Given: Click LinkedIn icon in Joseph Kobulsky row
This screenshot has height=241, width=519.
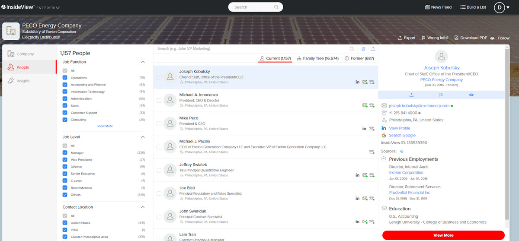Looking at the screenshot, I should pyautogui.click(x=358, y=82).
